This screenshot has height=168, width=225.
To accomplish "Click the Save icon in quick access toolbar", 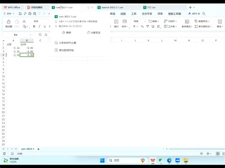I will tap(20, 14).
